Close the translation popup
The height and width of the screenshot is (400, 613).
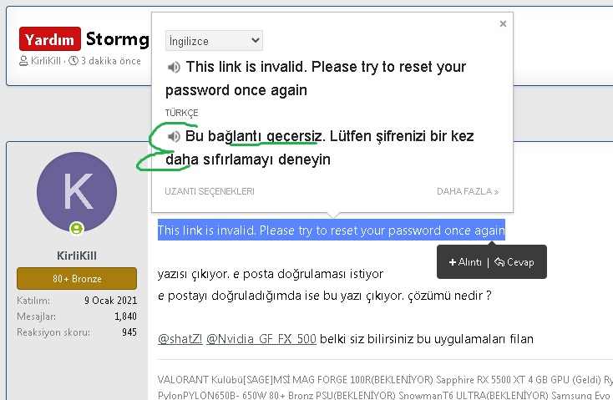[x=503, y=24]
